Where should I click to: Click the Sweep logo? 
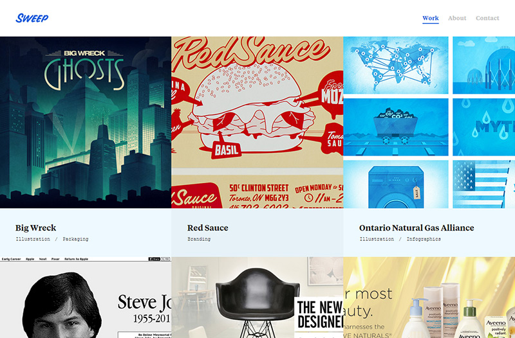pyautogui.click(x=32, y=18)
